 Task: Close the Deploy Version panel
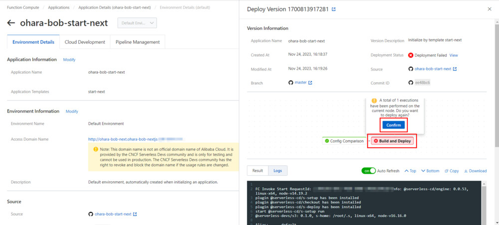(x=489, y=9)
